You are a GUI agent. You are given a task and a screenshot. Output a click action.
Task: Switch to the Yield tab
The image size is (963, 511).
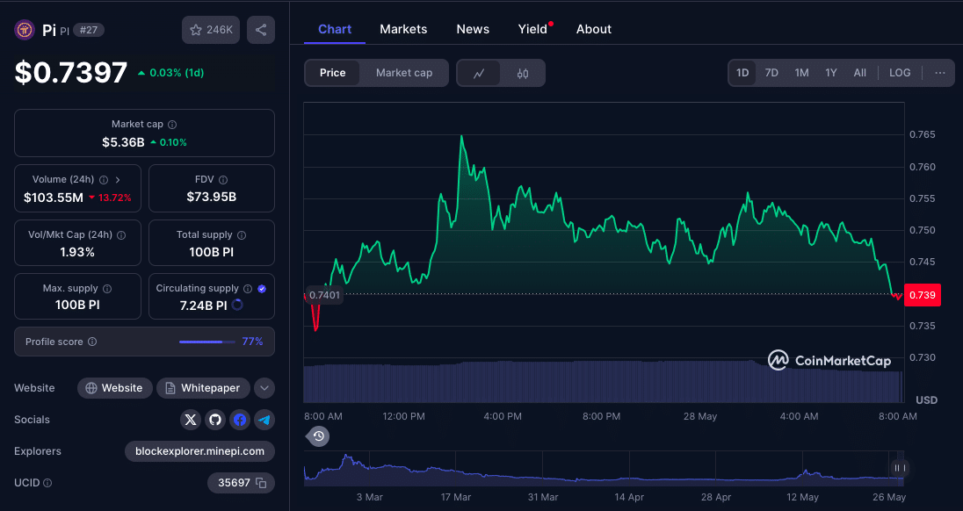(532, 29)
